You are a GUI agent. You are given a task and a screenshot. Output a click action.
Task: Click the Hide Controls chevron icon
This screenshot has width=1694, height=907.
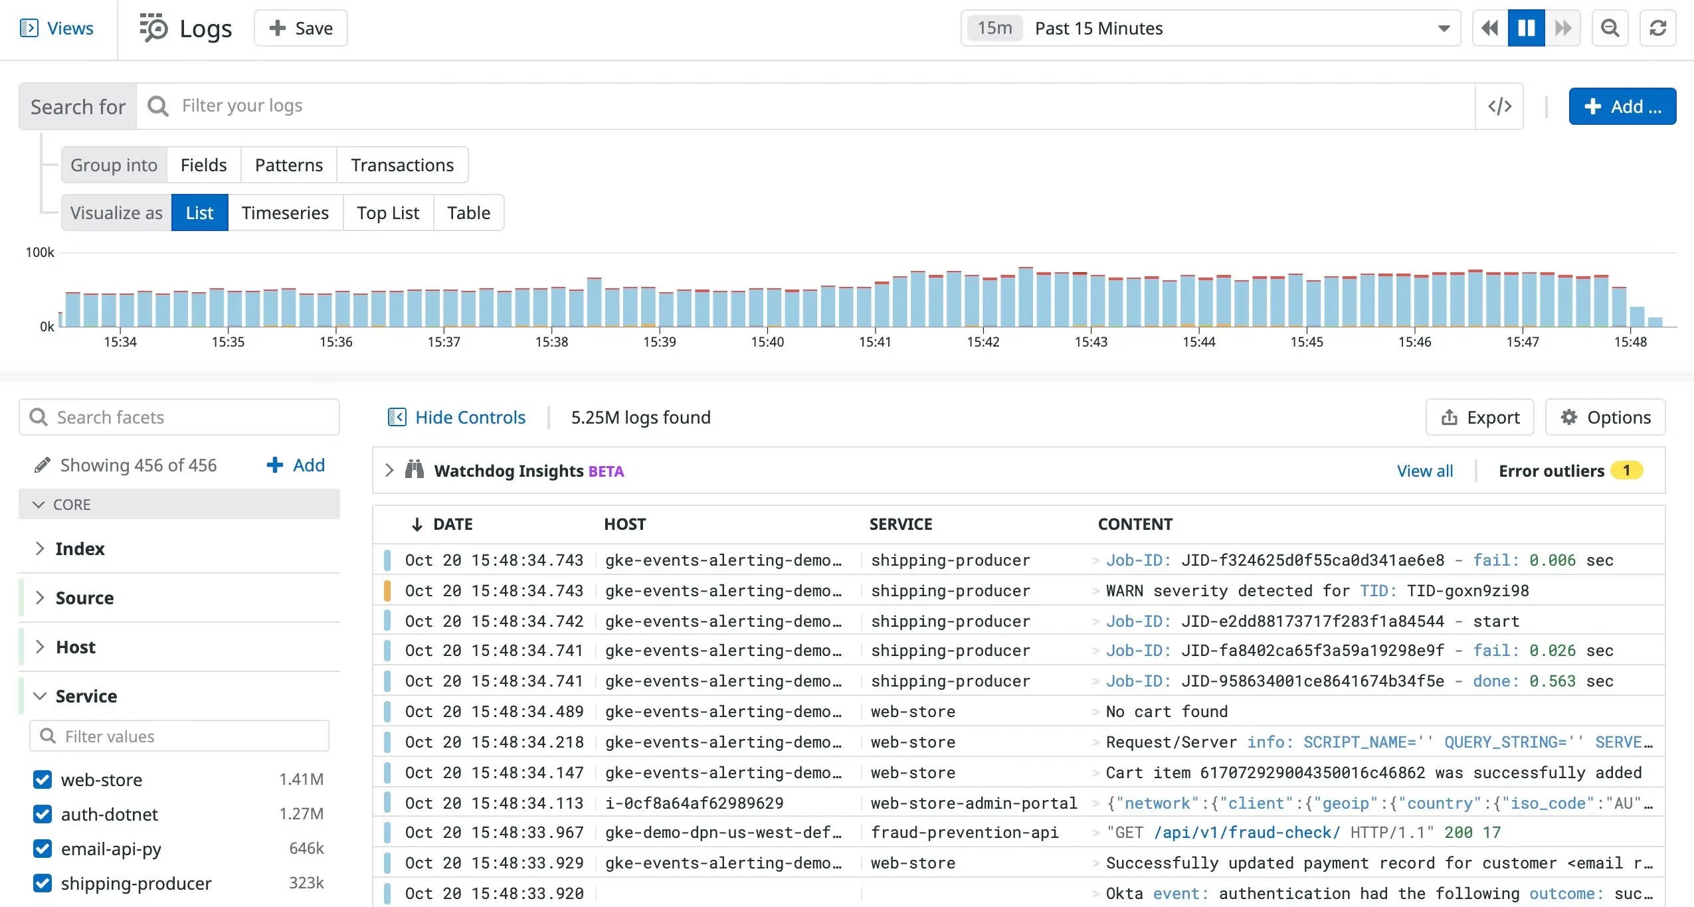click(x=395, y=418)
